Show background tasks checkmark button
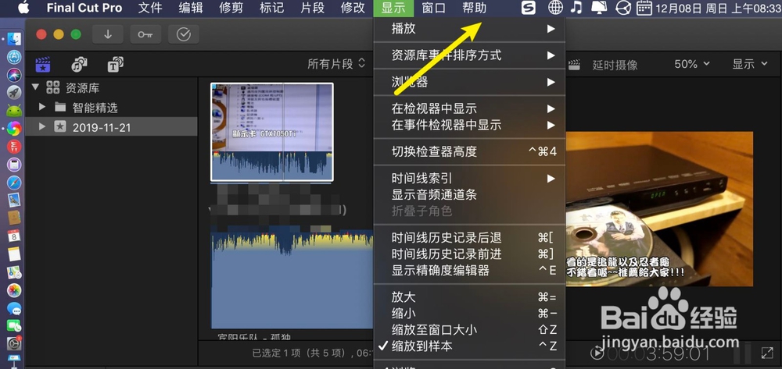The width and height of the screenshot is (782, 369). [184, 34]
